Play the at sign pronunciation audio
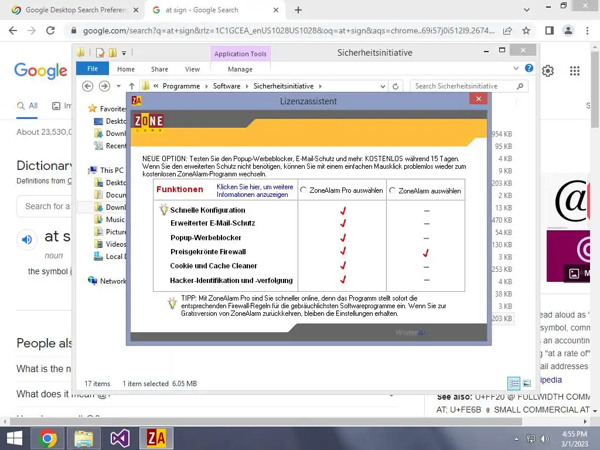600x450 pixels. click(27, 240)
